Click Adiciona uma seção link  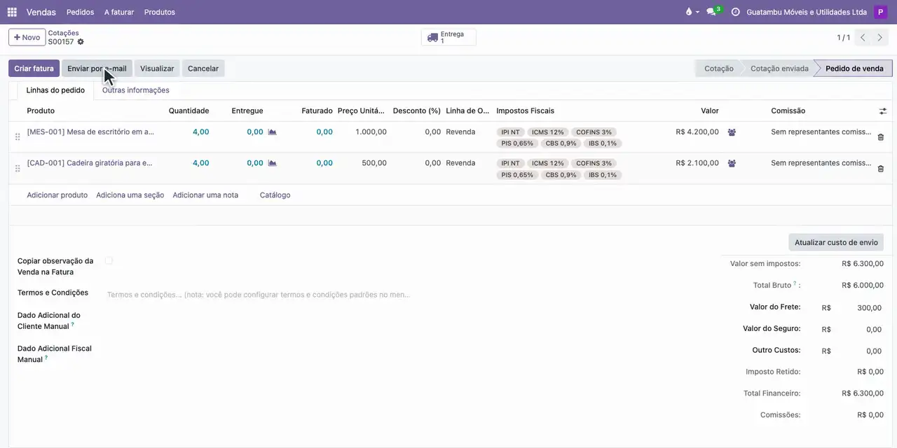tap(130, 195)
